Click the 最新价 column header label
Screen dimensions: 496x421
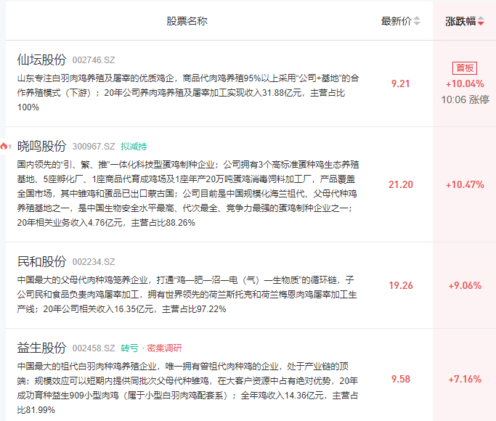[397, 21]
